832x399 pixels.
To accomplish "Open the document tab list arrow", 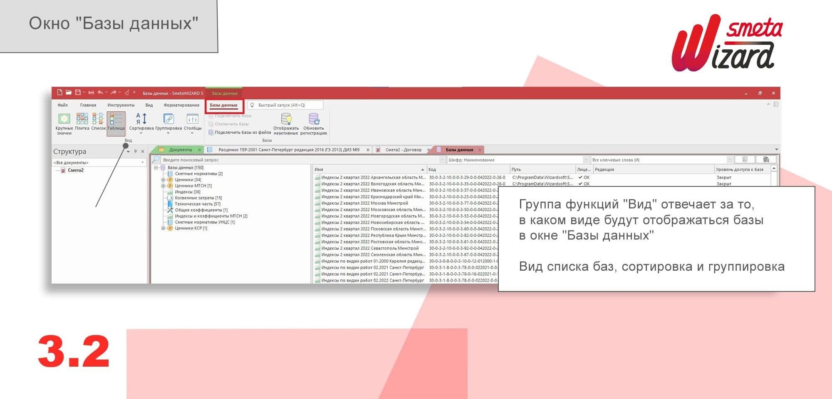I will pyautogui.click(x=776, y=149).
